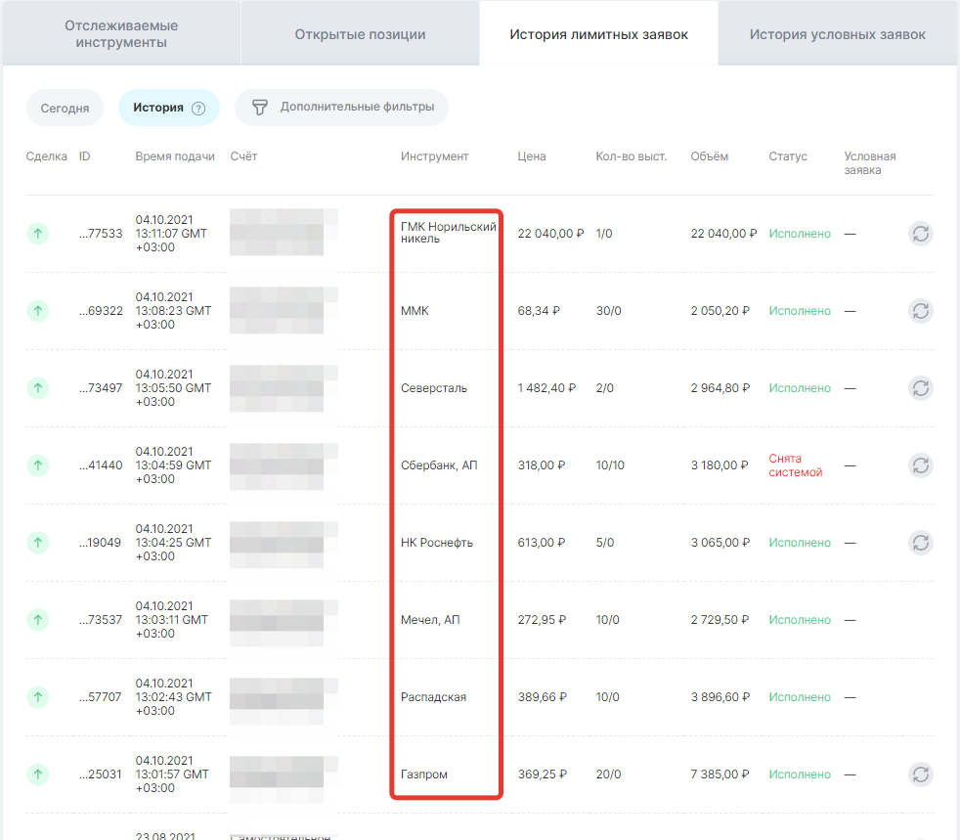960x840 pixels.
Task: Click the Счёт column header
Action: [x=243, y=156]
